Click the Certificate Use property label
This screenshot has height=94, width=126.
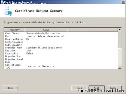click(12, 35)
